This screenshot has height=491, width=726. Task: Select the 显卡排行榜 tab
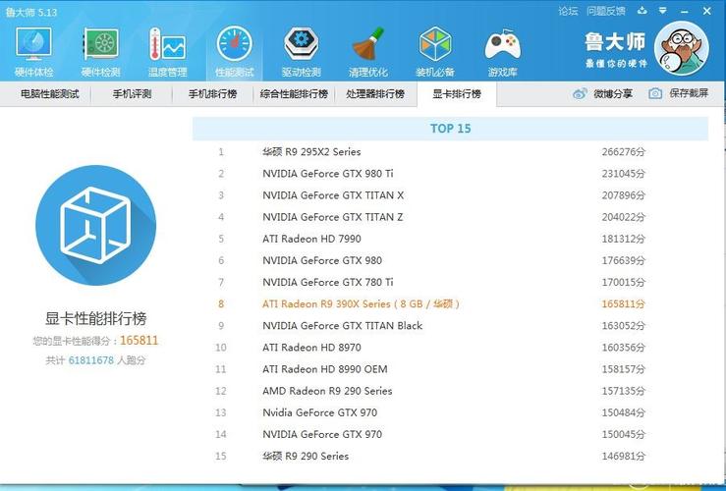coord(457,94)
